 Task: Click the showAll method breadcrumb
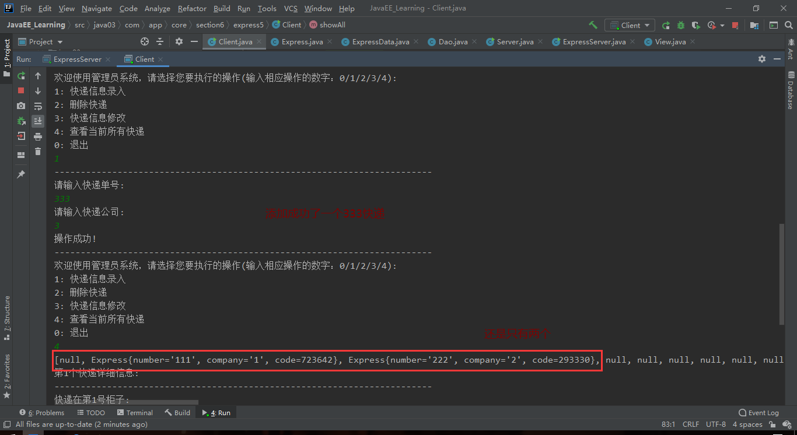[327, 25]
